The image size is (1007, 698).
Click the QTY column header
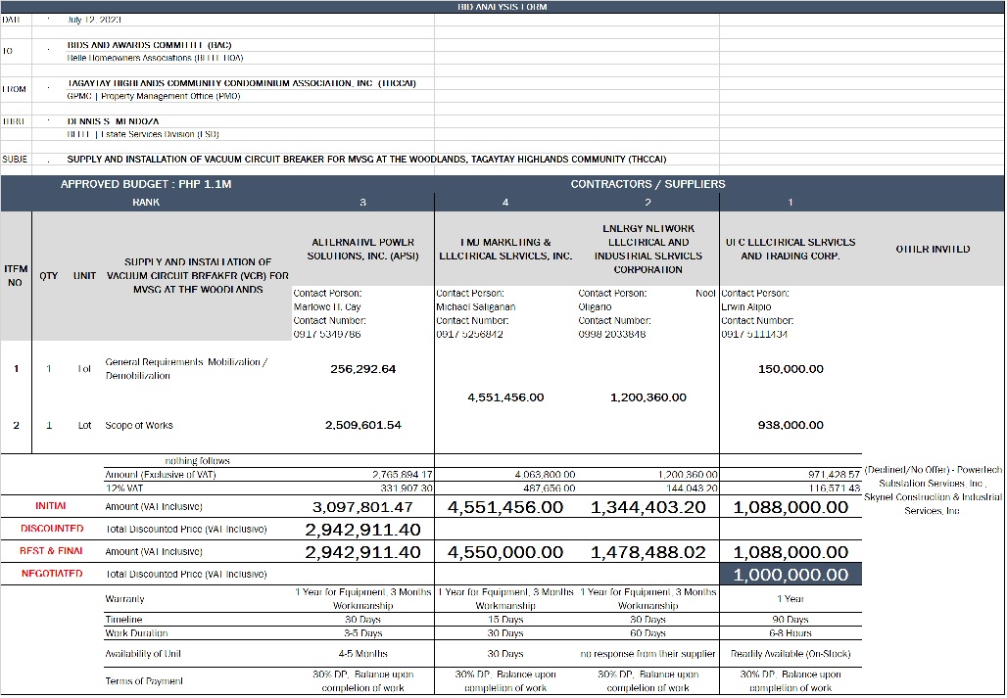tap(49, 276)
